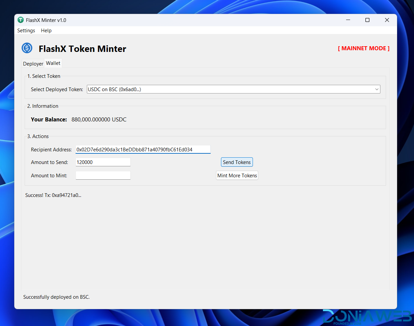Screen dimensions: 414x326
Task: Click into the Amount to Send field
Action: (x=103, y=162)
